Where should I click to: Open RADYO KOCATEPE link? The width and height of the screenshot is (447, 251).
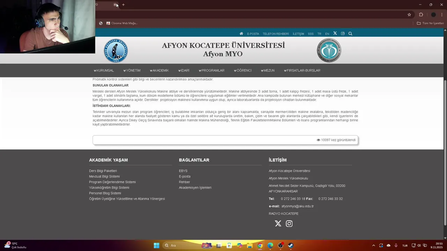(x=284, y=214)
